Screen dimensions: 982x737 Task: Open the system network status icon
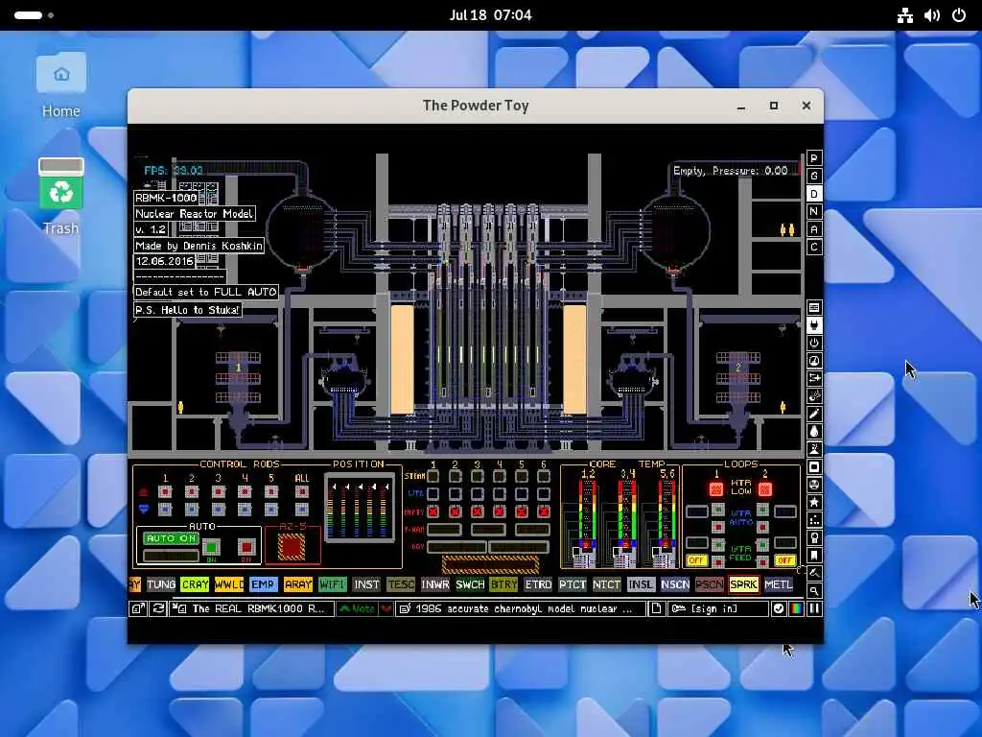pyautogui.click(x=905, y=15)
